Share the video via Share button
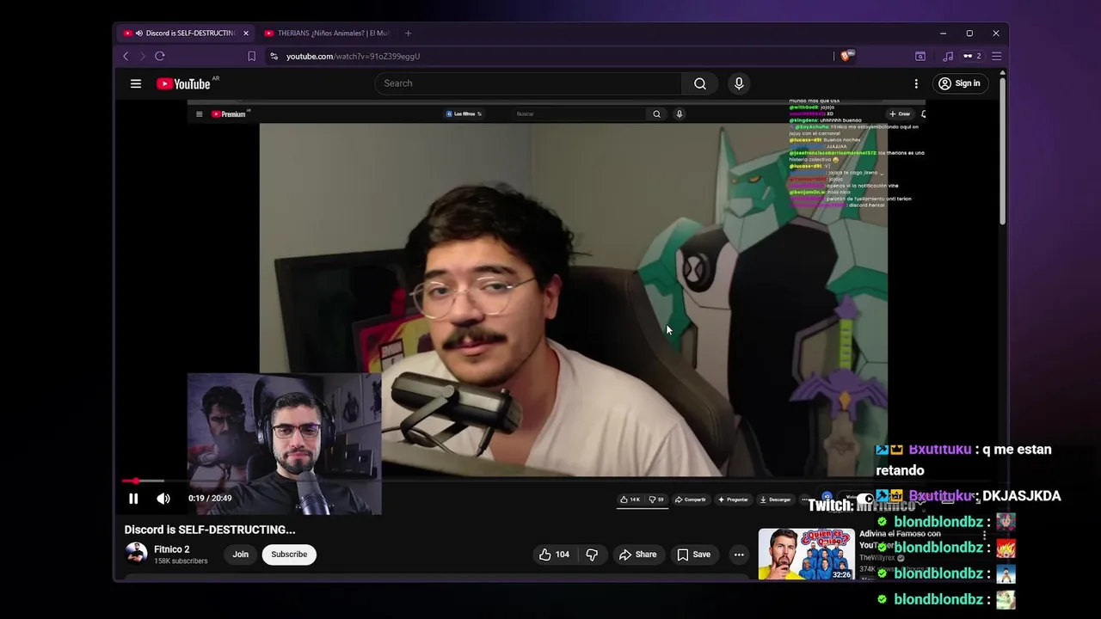Viewport: 1101px width, 619px height. pos(638,555)
